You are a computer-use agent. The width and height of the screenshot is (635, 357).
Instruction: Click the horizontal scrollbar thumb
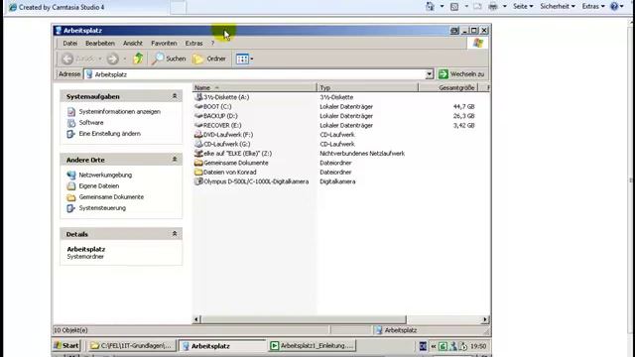304,319
